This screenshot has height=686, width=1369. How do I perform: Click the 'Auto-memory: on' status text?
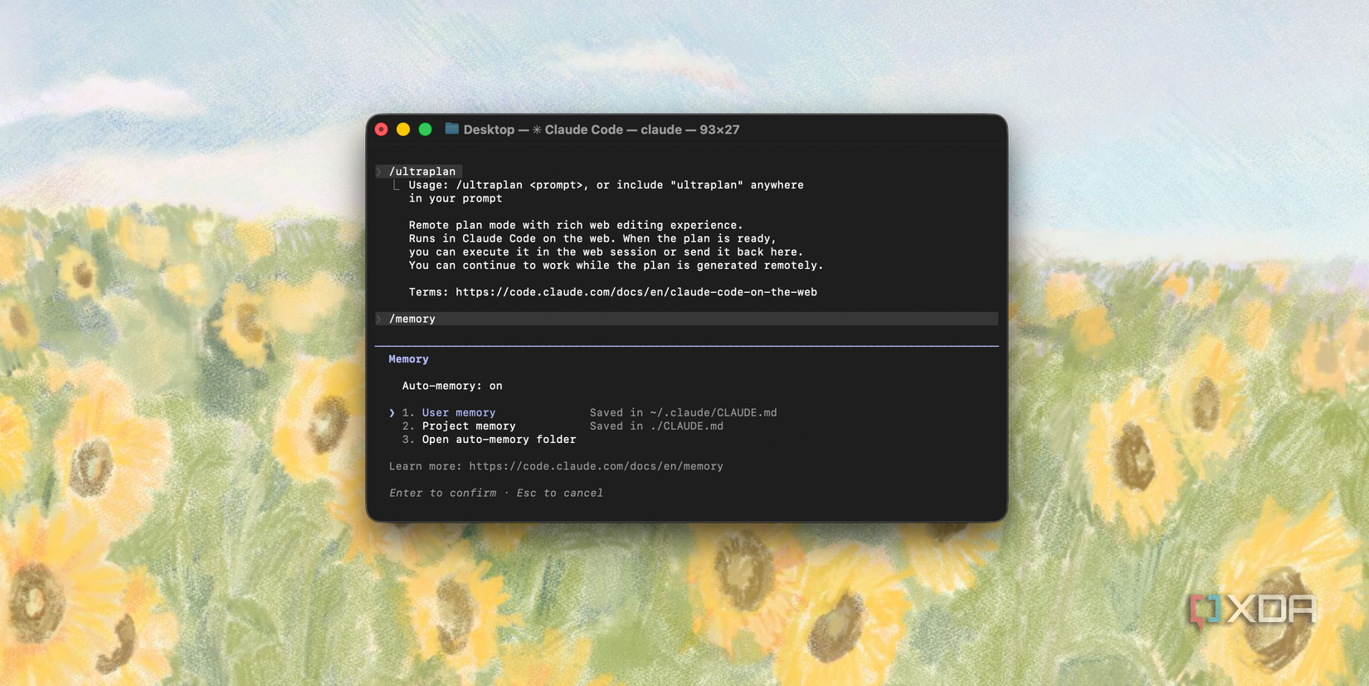(452, 386)
